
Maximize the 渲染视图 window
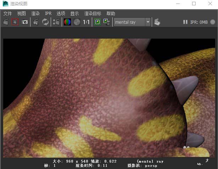194,4
